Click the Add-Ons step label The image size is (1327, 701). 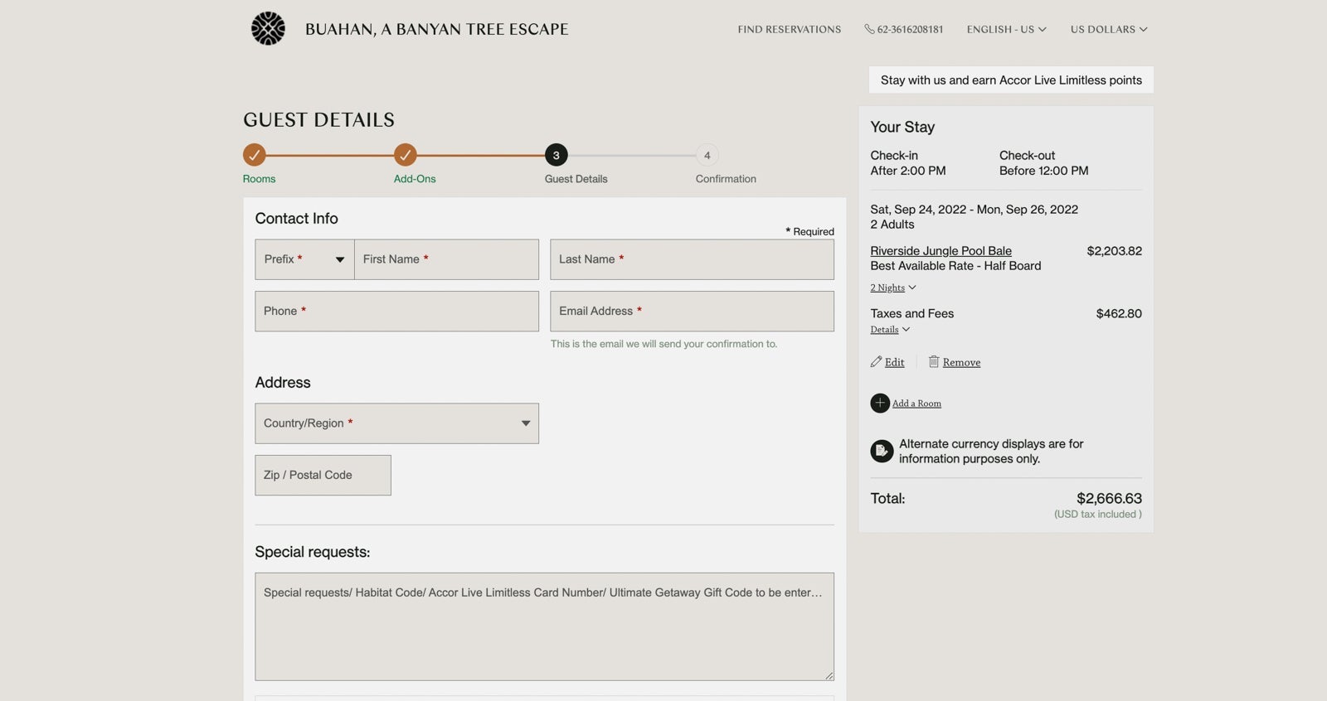point(415,179)
